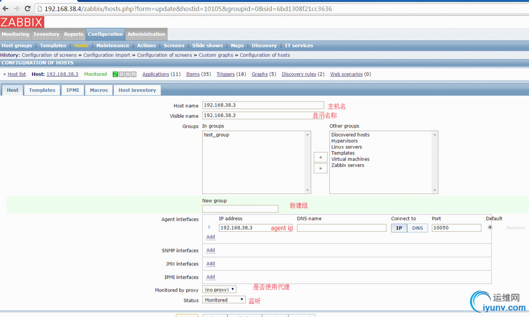Add an SNMP interface

pos(211,250)
